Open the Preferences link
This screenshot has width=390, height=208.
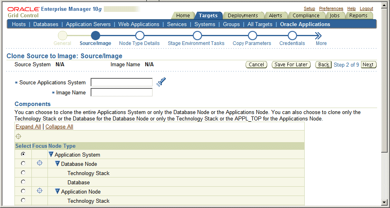331,8
